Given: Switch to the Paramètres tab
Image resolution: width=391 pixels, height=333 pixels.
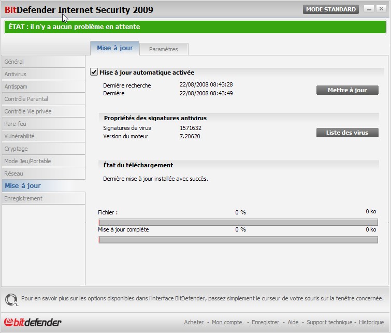Looking at the screenshot, I should pyautogui.click(x=164, y=49).
